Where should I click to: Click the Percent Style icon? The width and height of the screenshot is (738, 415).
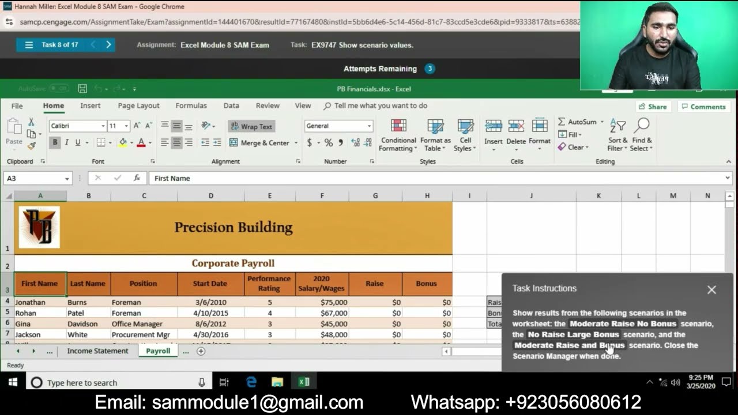[x=328, y=142]
